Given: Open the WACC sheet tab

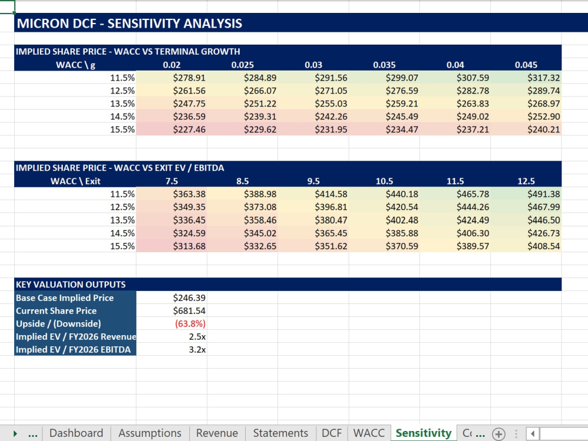Looking at the screenshot, I should [x=369, y=433].
